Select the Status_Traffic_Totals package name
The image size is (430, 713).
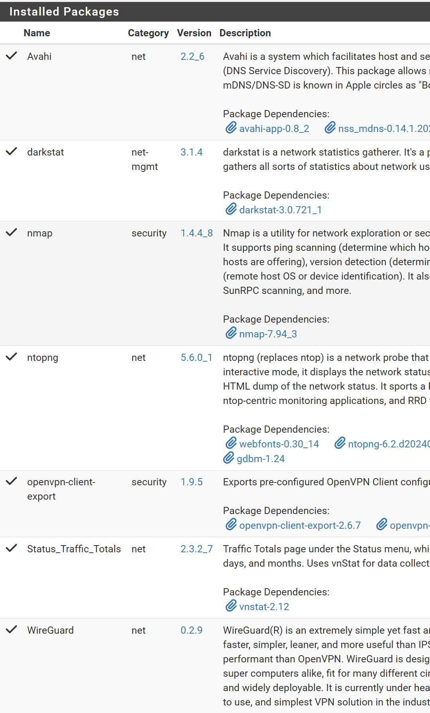click(x=74, y=549)
